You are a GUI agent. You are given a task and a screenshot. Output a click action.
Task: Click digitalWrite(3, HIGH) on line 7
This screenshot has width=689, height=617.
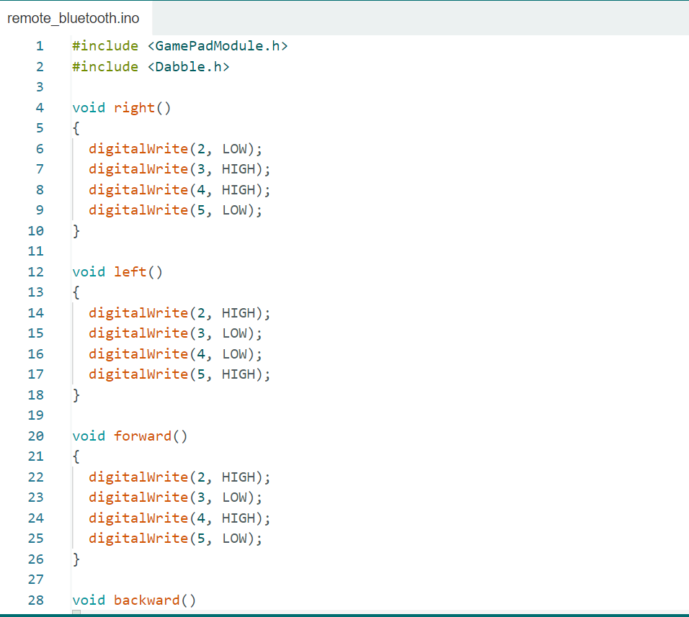[179, 169]
